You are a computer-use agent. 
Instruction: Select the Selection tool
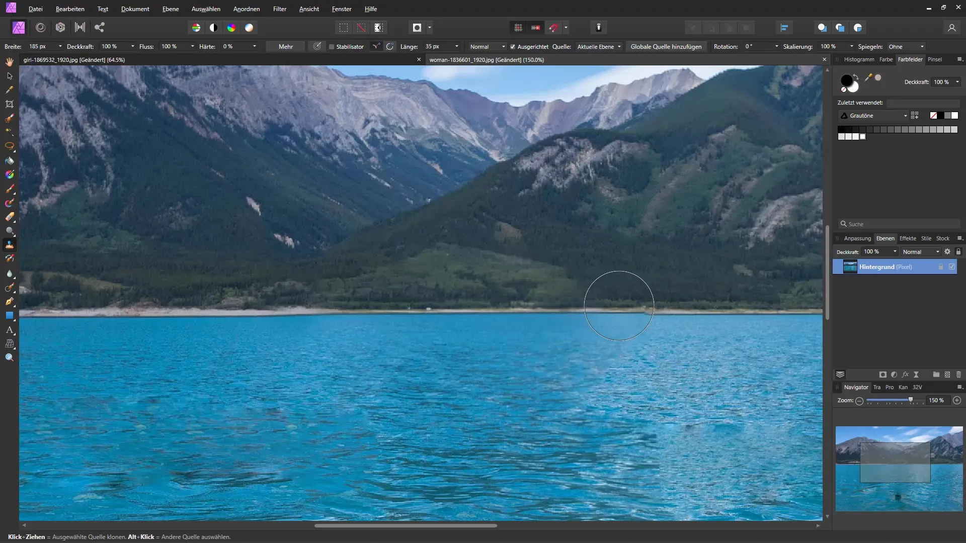point(9,75)
